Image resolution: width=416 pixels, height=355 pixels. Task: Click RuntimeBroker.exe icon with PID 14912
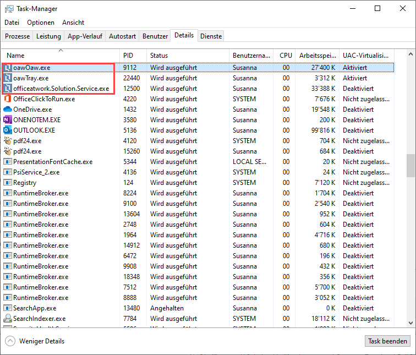point(8,245)
